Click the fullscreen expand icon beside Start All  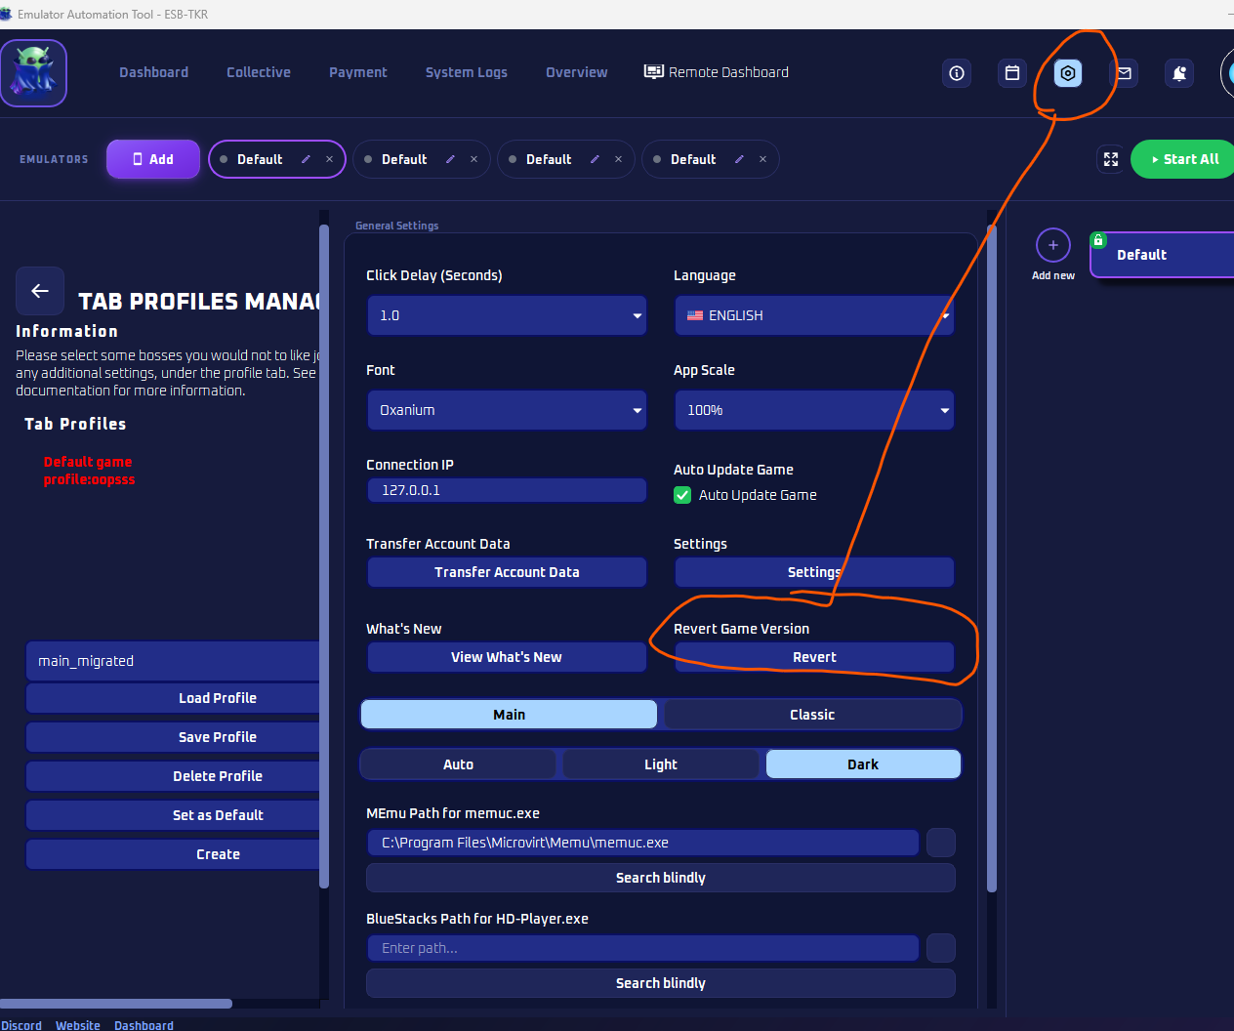click(x=1111, y=159)
